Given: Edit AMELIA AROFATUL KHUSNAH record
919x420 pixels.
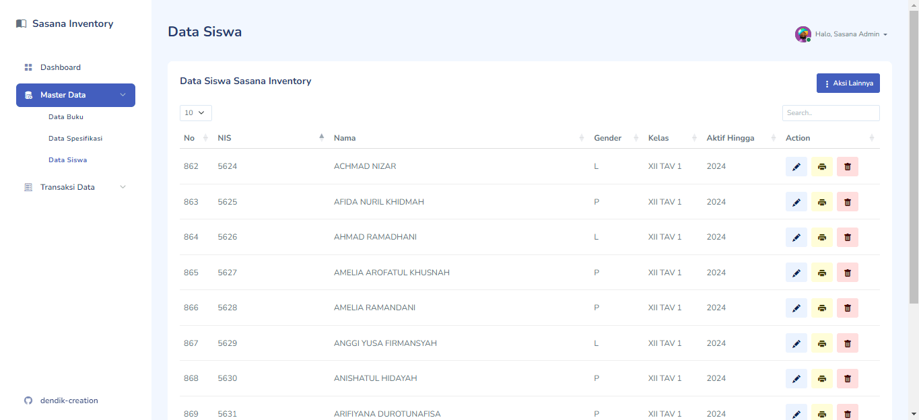Looking at the screenshot, I should [796, 273].
